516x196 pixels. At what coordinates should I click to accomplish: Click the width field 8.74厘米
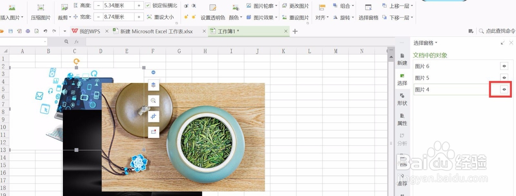pyautogui.click(x=119, y=17)
